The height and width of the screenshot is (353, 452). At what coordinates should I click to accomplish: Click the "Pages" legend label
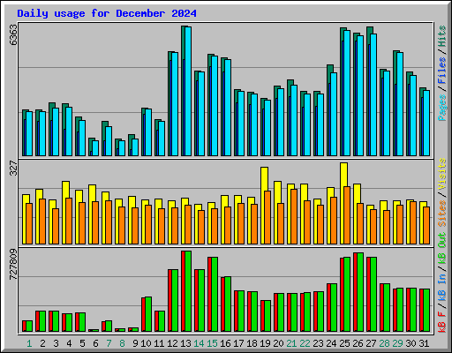click(442, 108)
